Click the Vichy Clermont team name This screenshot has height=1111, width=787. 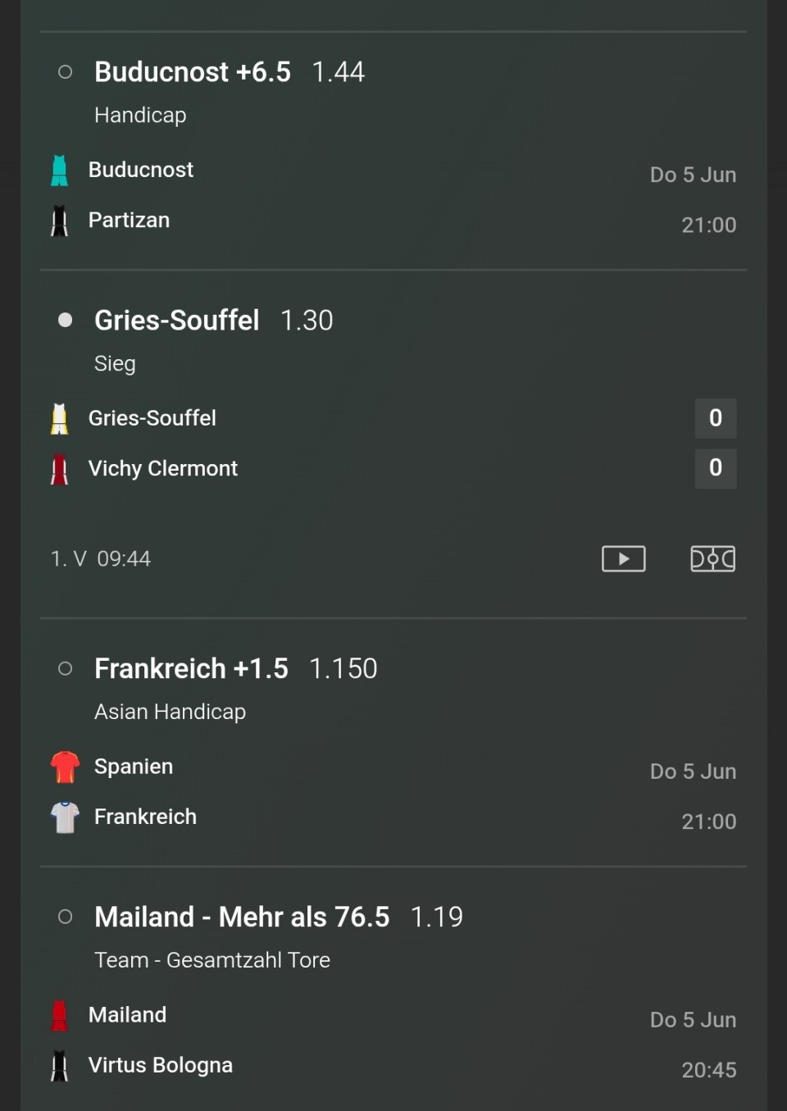(x=163, y=468)
